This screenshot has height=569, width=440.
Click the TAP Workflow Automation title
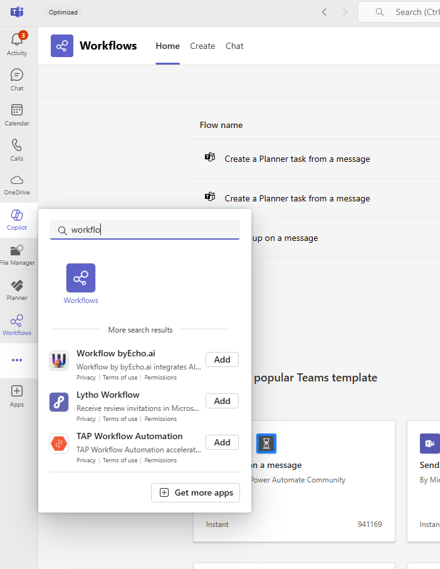[x=129, y=436]
